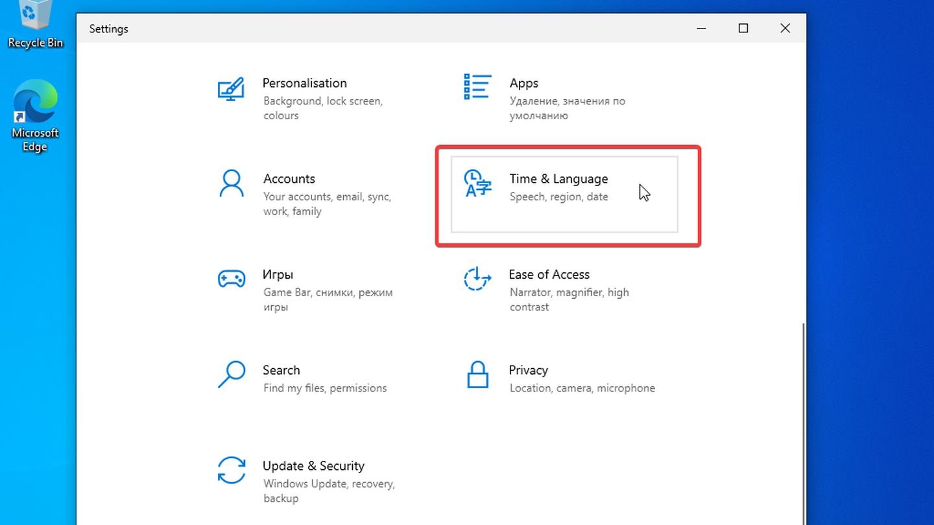Click 'Background, lock screen, colours' text
This screenshot has height=525, width=934.
coord(322,108)
